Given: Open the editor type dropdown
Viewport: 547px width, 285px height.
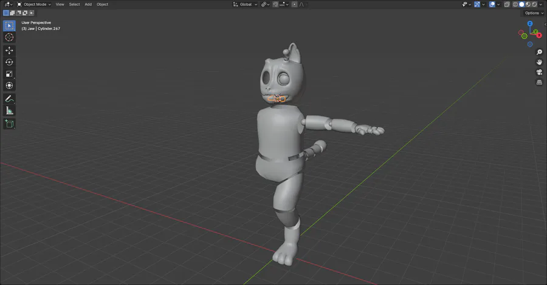Looking at the screenshot, I should click(9, 4).
